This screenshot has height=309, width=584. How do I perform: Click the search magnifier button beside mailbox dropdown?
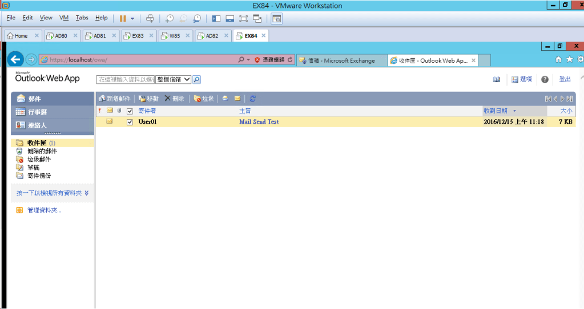point(196,80)
